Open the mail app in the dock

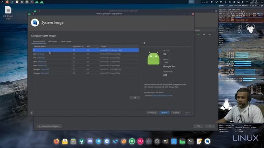tap(65, 141)
